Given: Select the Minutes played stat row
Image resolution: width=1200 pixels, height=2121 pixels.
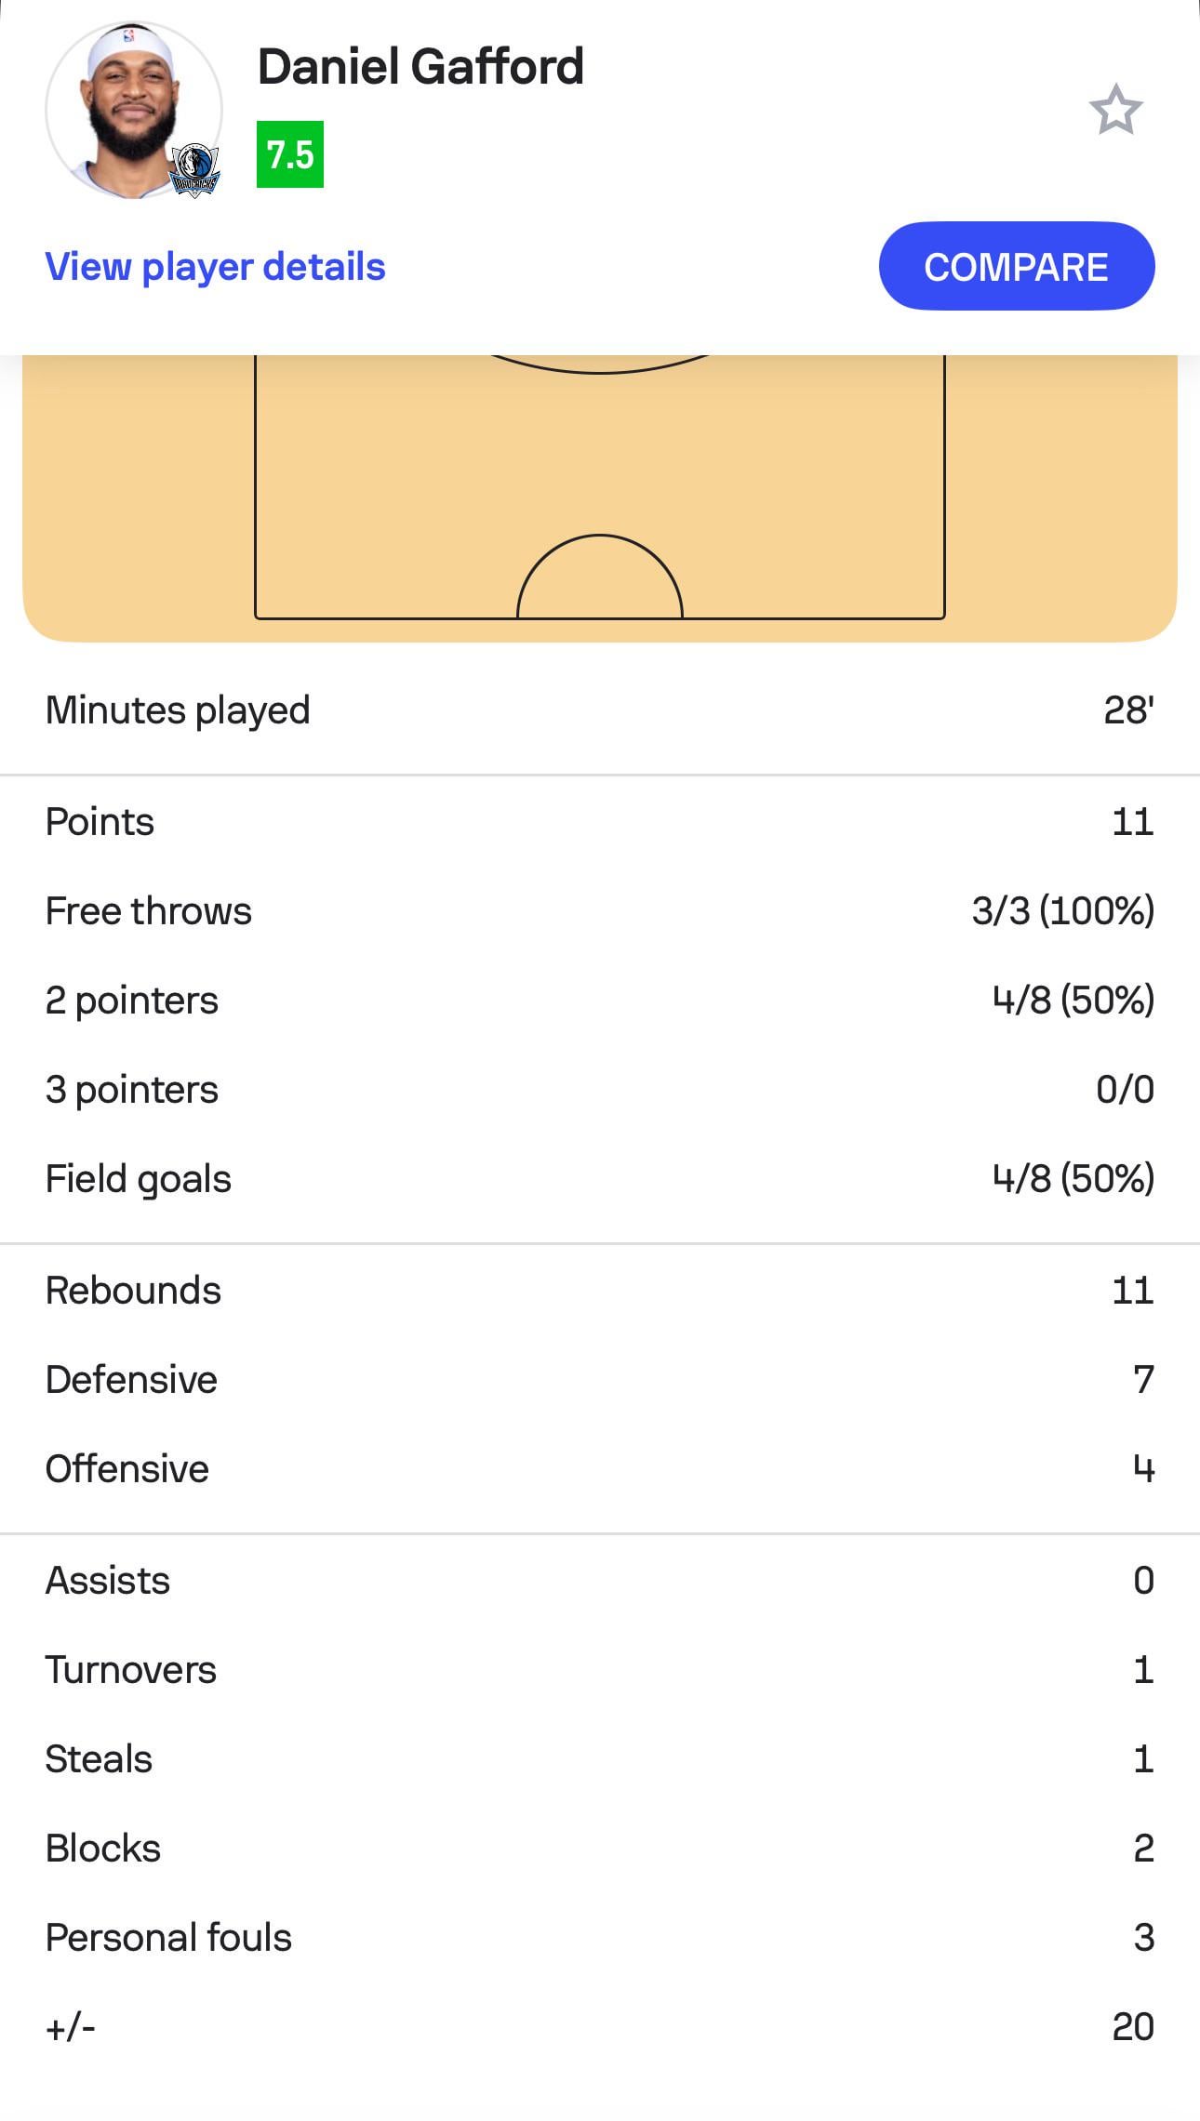Looking at the screenshot, I should point(600,710).
